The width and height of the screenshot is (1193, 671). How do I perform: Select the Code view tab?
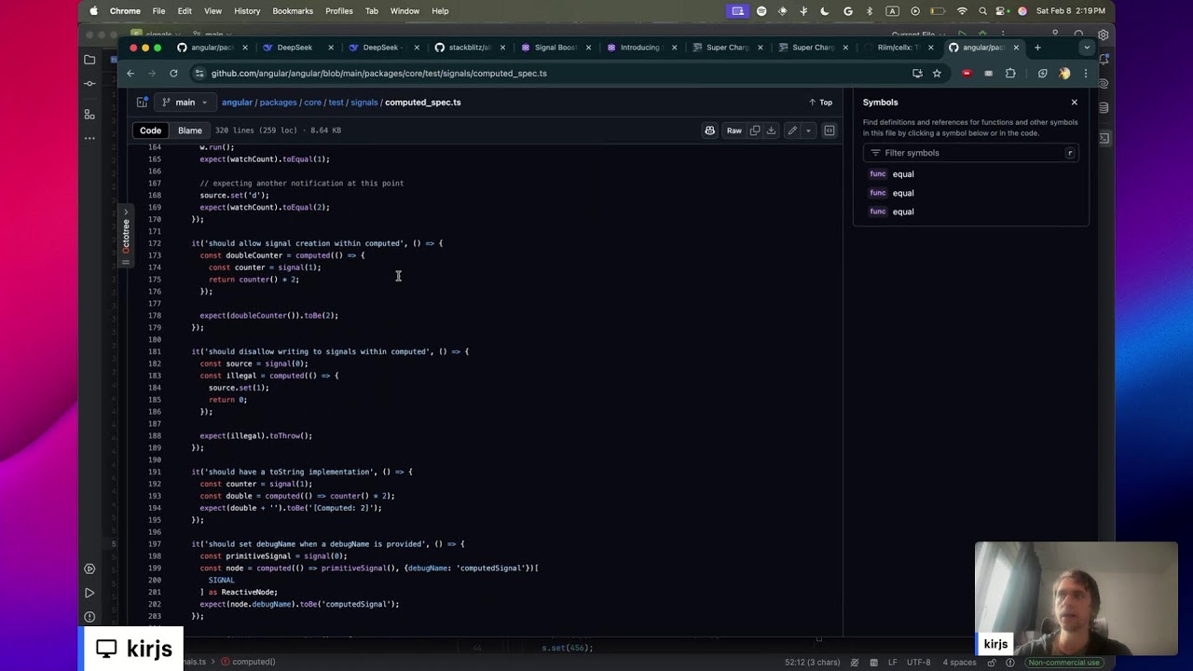[x=150, y=130]
